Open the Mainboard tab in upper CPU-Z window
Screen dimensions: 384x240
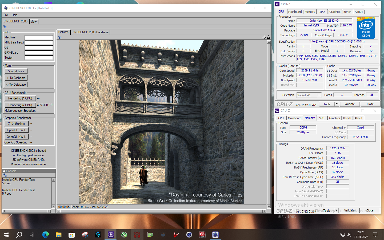(x=295, y=12)
